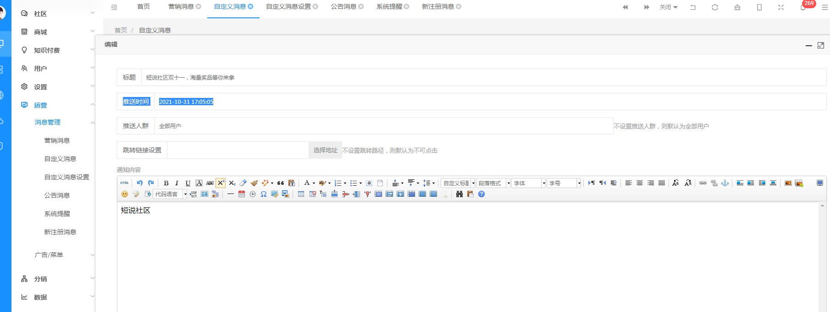Open the text highlight color dropdown arrow

[x=329, y=183]
